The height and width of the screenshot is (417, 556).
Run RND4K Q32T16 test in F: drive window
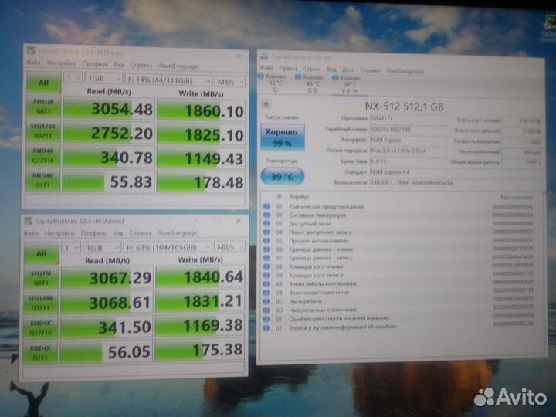[x=42, y=156]
